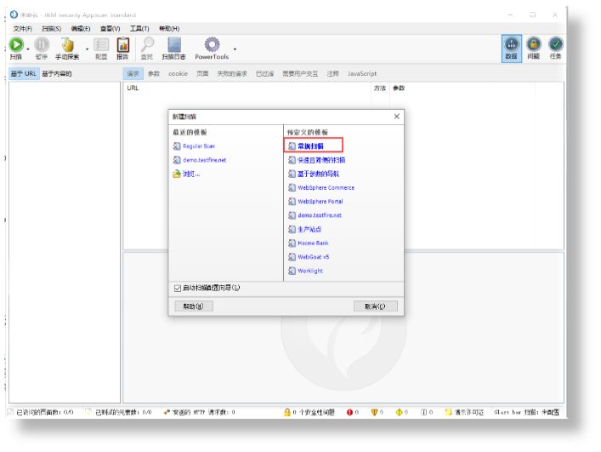Viewport: 601px width, 452px height.
Task: Select the 快速且简便的扫描 template
Action: [321, 160]
